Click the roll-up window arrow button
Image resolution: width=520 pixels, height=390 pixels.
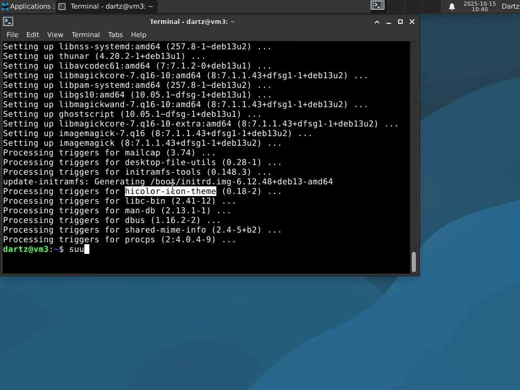click(x=377, y=22)
